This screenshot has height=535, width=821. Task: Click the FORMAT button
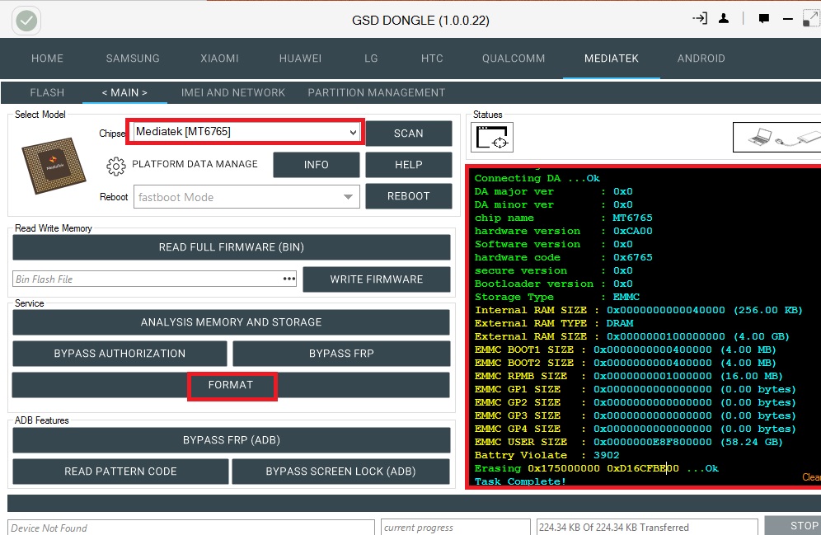tap(231, 385)
